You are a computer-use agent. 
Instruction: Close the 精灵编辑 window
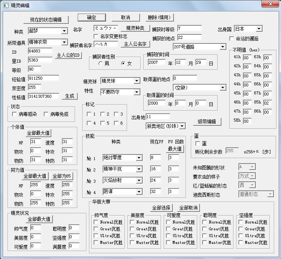point(270,4)
